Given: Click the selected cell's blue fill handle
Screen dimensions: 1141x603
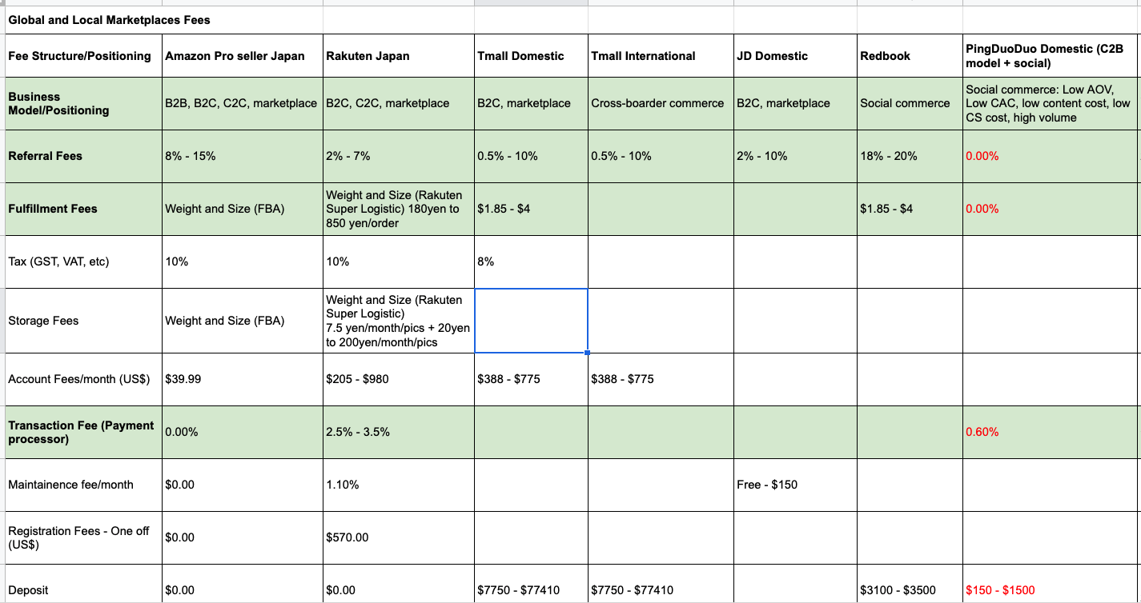Looking at the screenshot, I should [x=588, y=352].
